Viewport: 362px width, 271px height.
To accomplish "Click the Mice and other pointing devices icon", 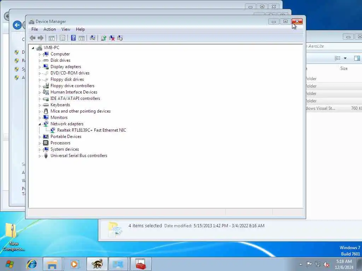I will coord(46,111).
